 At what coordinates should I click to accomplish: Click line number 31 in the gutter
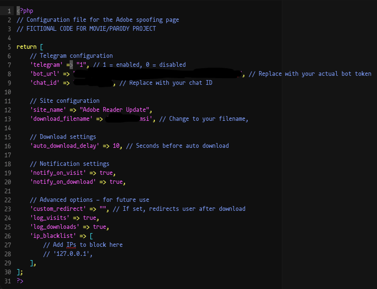click(8, 281)
